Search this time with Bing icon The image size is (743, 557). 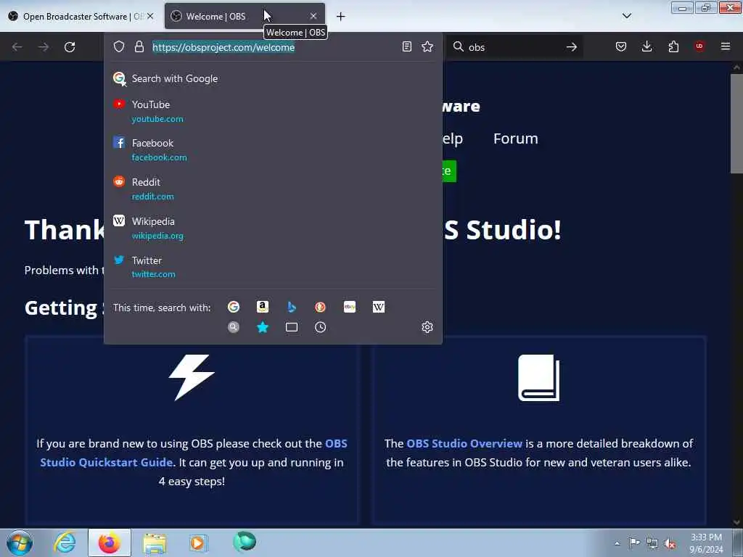[x=292, y=307]
